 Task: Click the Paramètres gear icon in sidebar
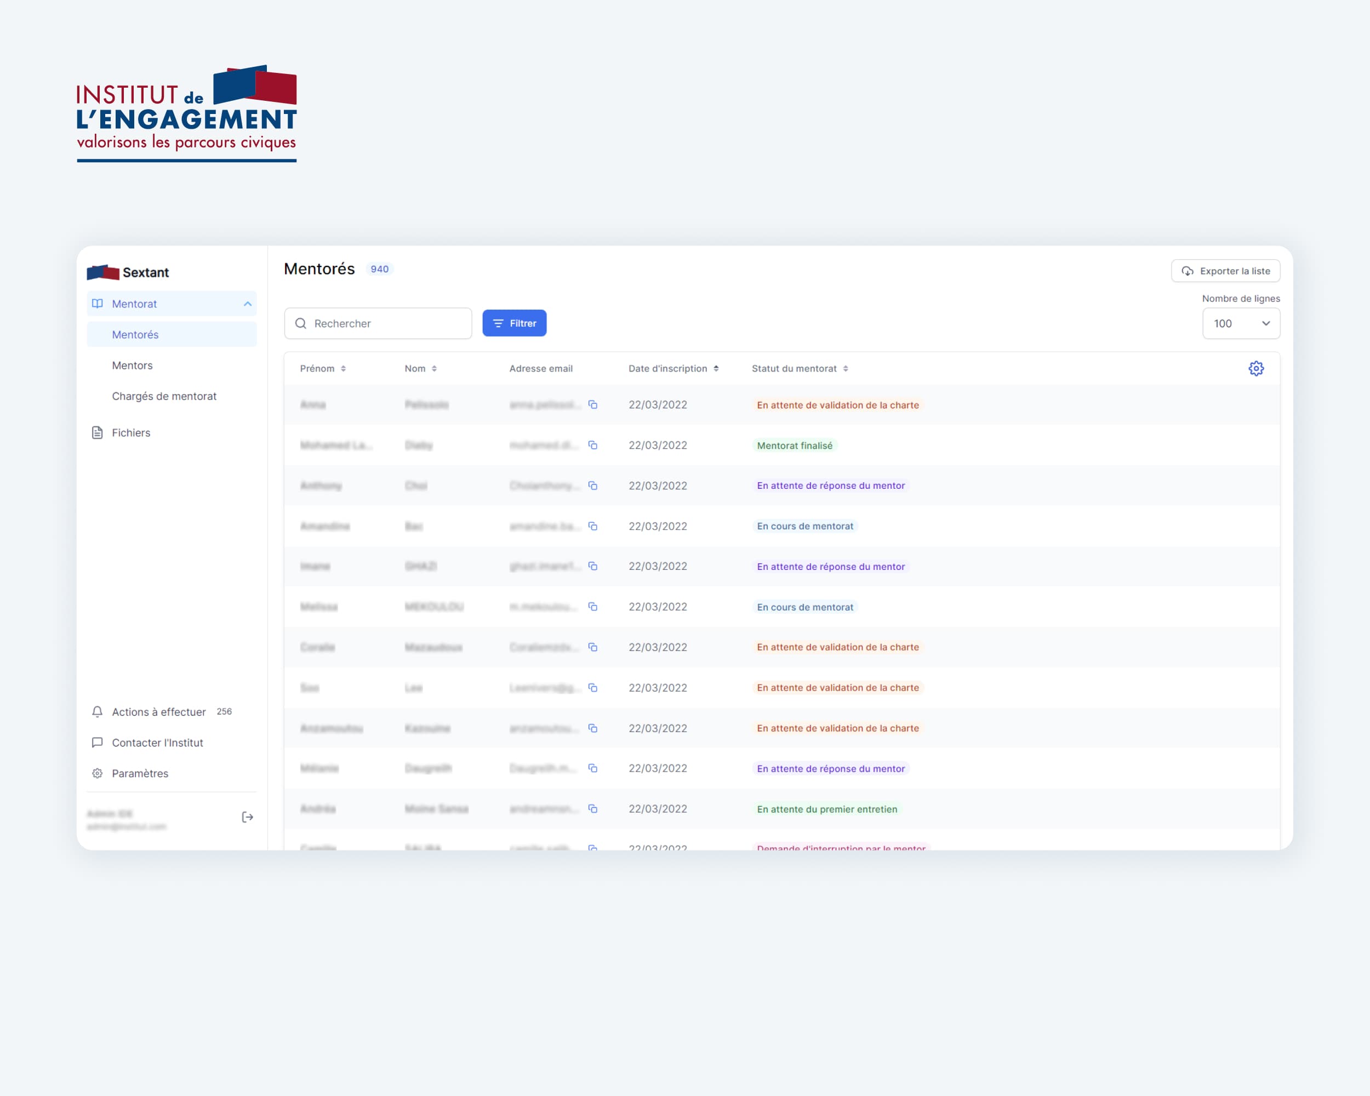point(97,773)
